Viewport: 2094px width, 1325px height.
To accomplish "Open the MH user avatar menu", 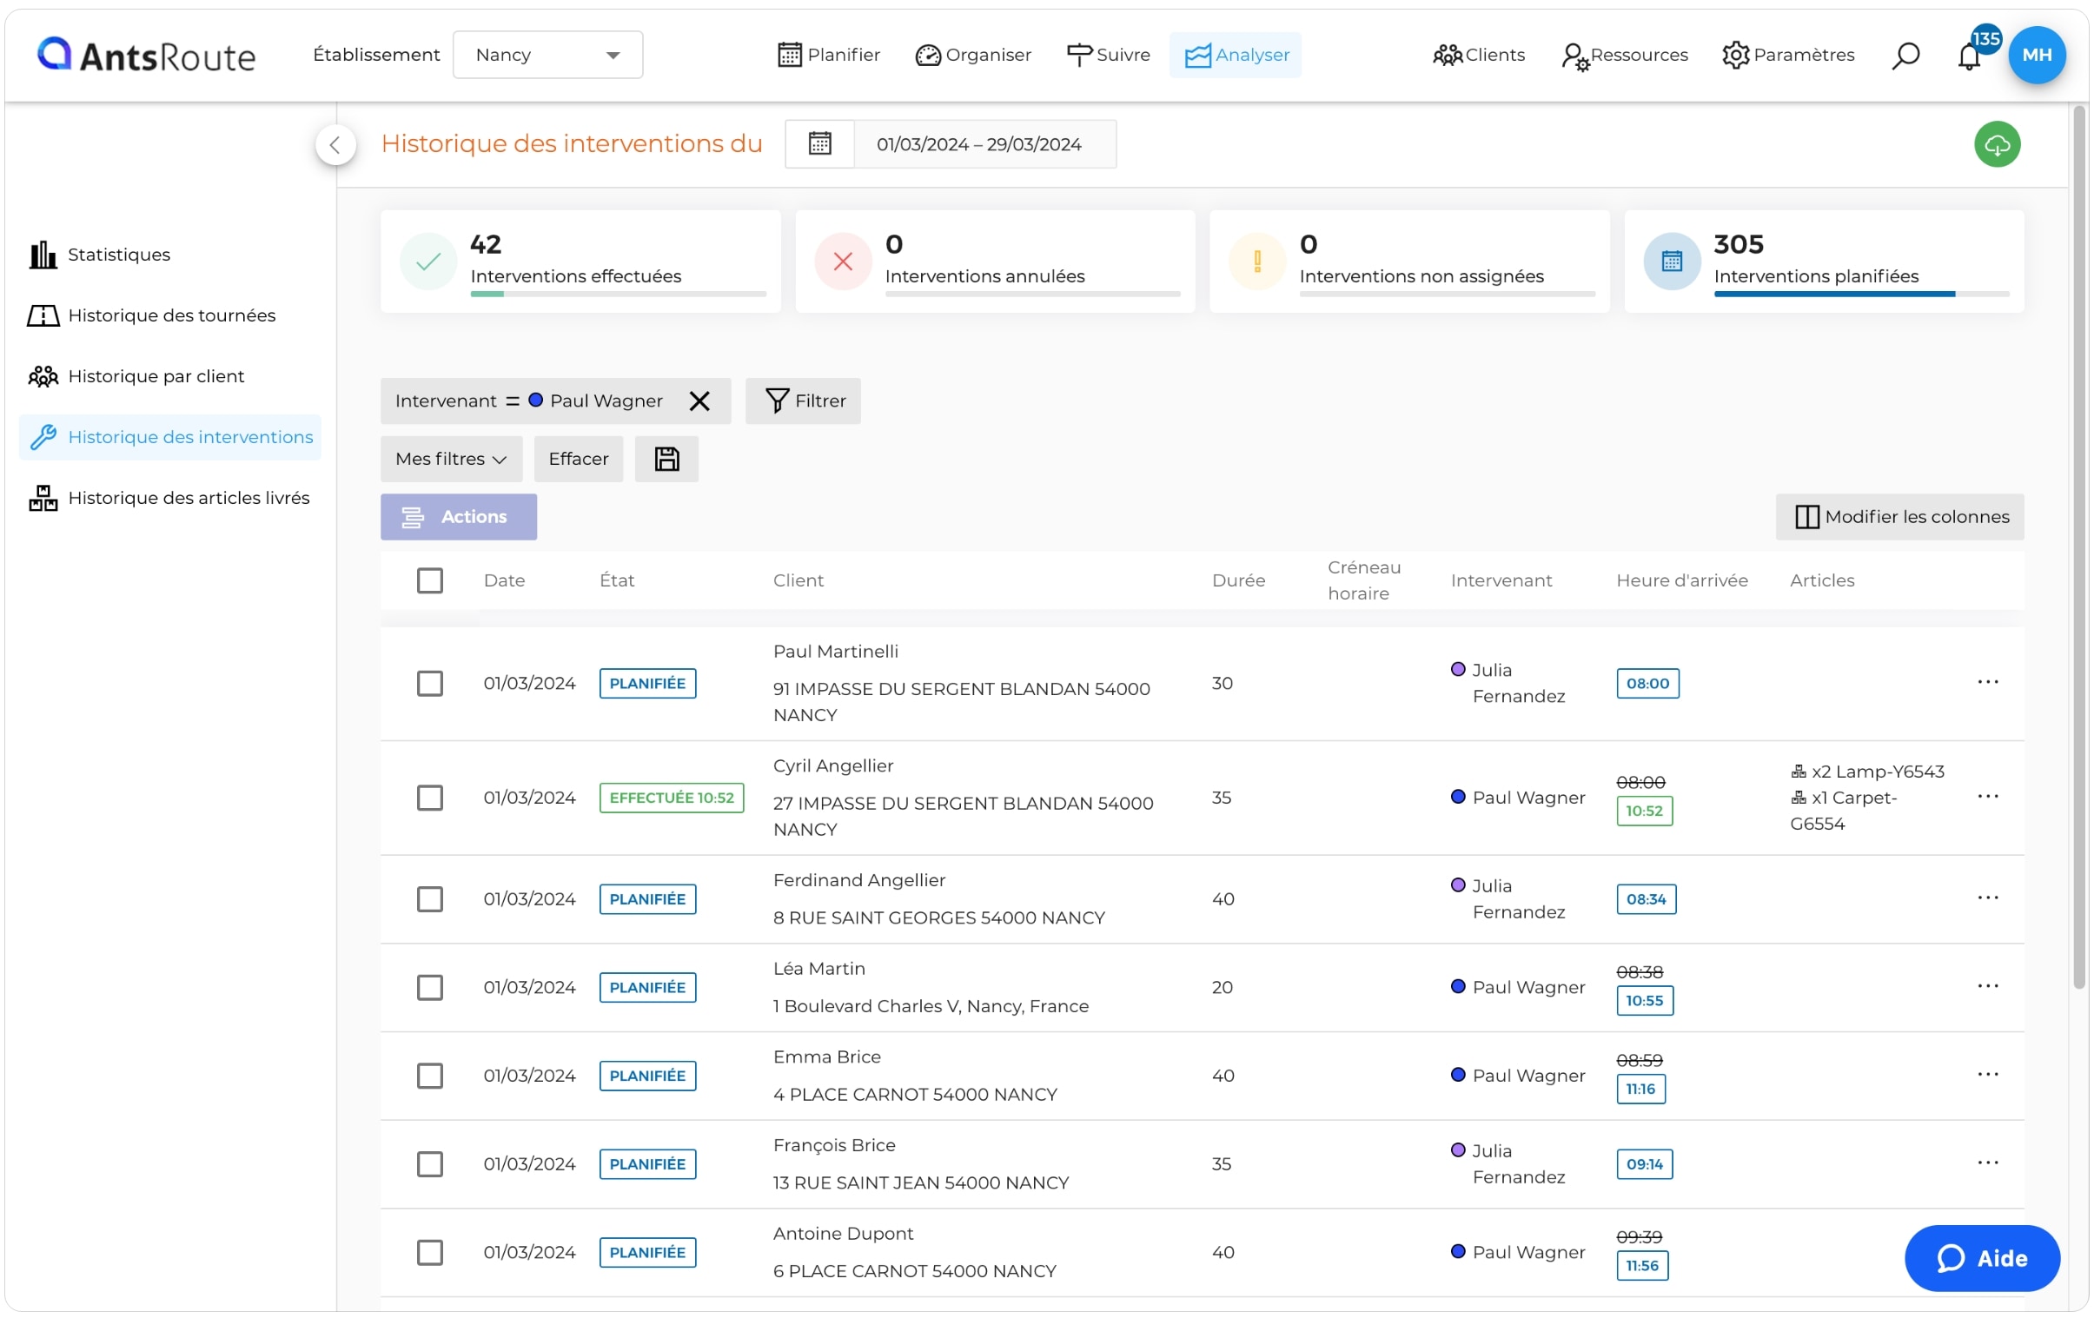I will click(2037, 55).
